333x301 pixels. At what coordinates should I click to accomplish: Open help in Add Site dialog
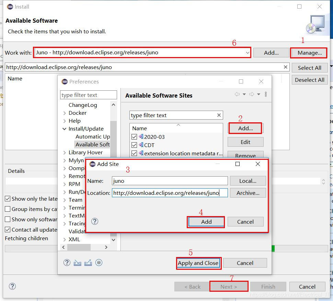click(x=95, y=221)
